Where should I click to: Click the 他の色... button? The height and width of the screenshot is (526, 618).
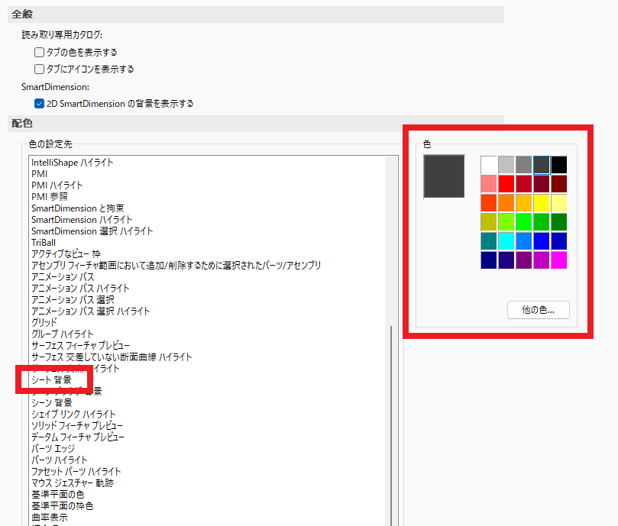[x=538, y=310]
